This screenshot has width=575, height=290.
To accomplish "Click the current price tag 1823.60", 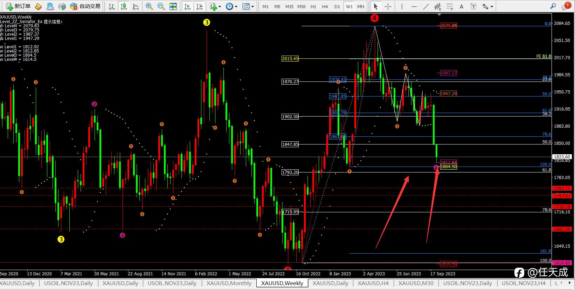I will 562,157.
